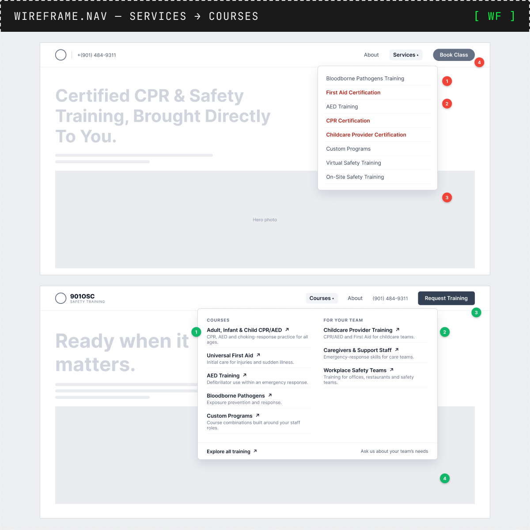Click Ask us about your team's needs
Screen dimensions: 530x530
point(394,451)
